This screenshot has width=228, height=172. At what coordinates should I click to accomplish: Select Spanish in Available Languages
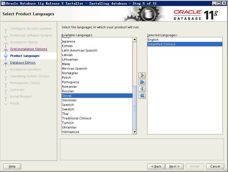[x=97, y=105]
